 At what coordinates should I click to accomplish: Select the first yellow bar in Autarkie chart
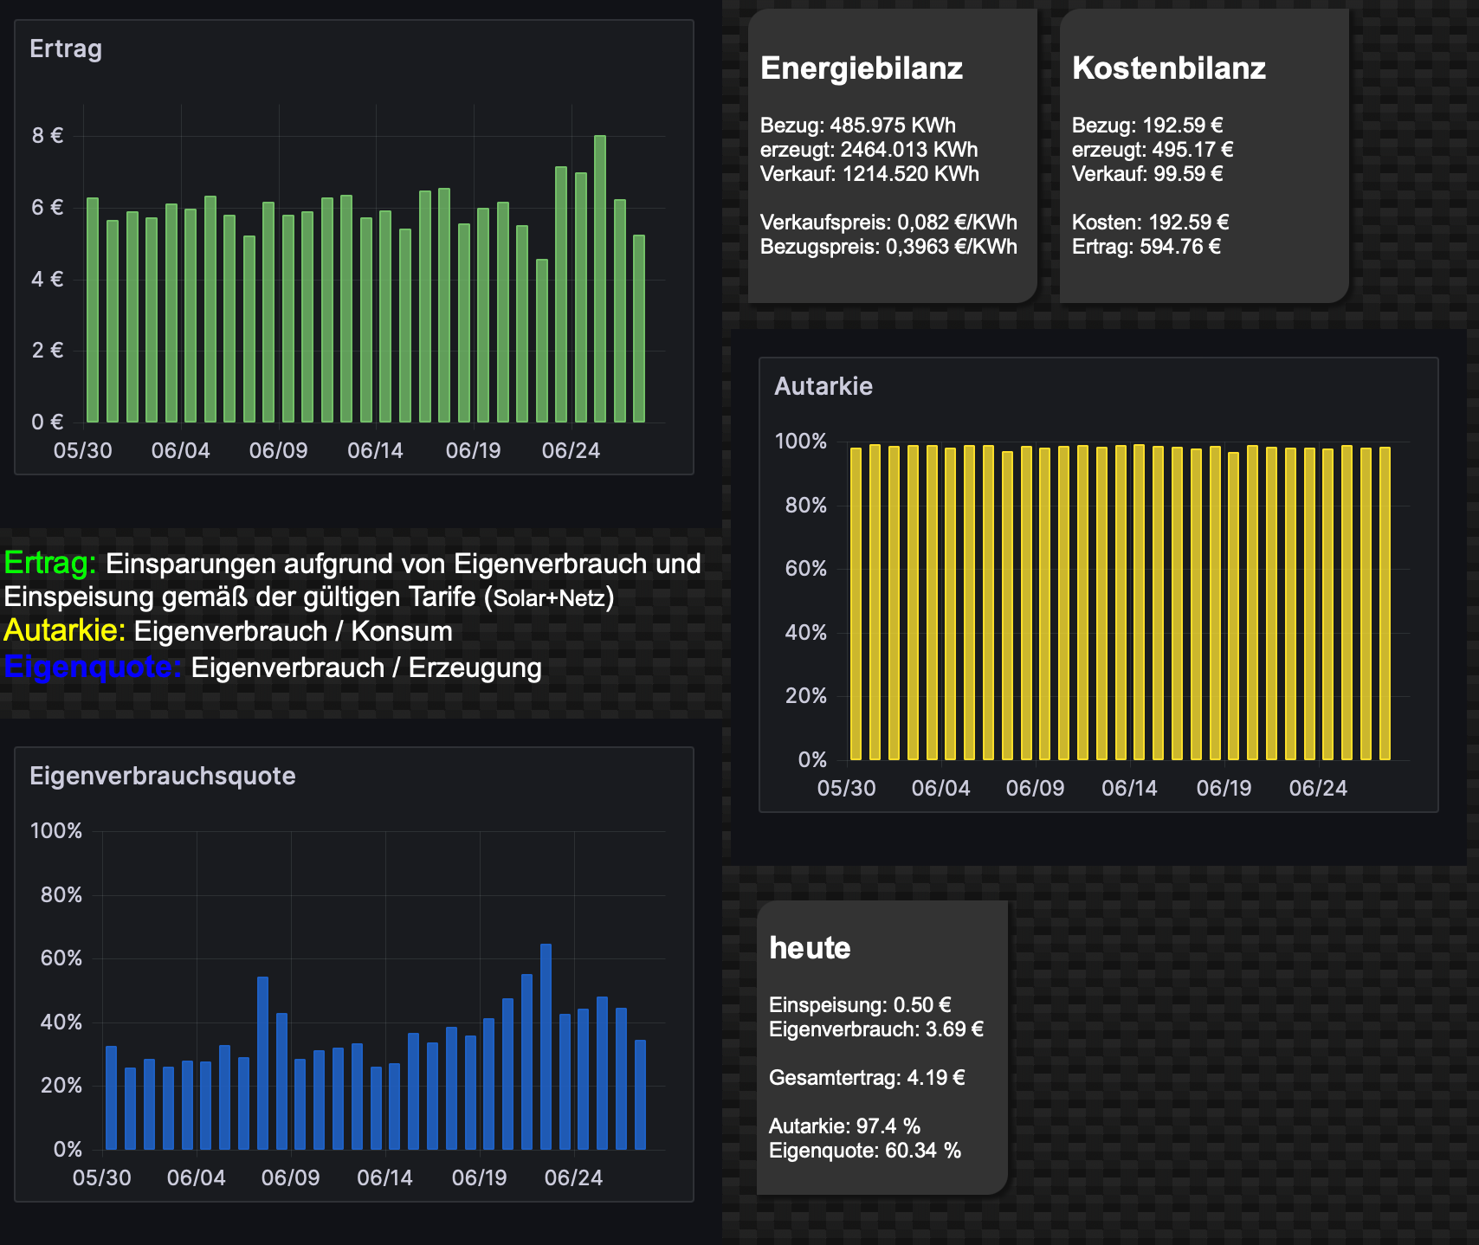point(856,603)
